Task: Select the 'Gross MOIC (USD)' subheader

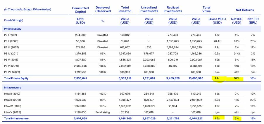Action: (217, 21)
